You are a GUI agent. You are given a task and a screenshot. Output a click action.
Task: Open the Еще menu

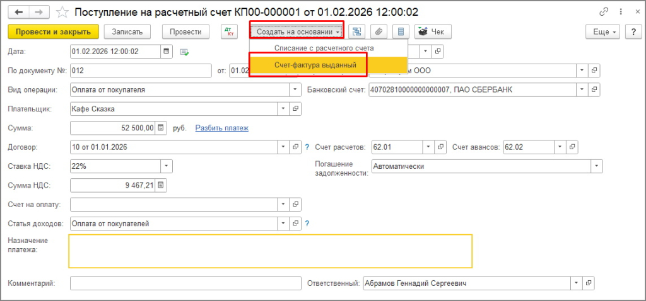click(603, 31)
